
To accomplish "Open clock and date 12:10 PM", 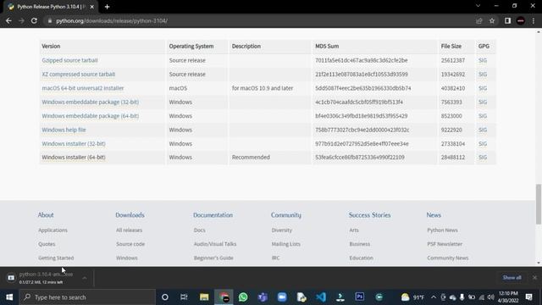I will [x=508, y=297].
